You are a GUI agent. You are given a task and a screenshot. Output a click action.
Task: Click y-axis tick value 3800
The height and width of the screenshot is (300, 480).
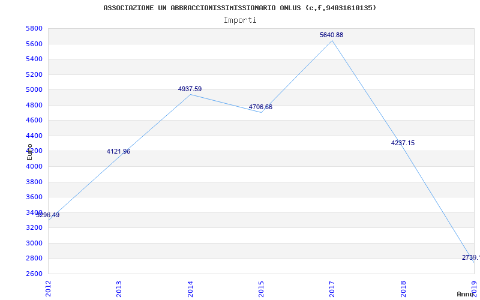(34, 182)
